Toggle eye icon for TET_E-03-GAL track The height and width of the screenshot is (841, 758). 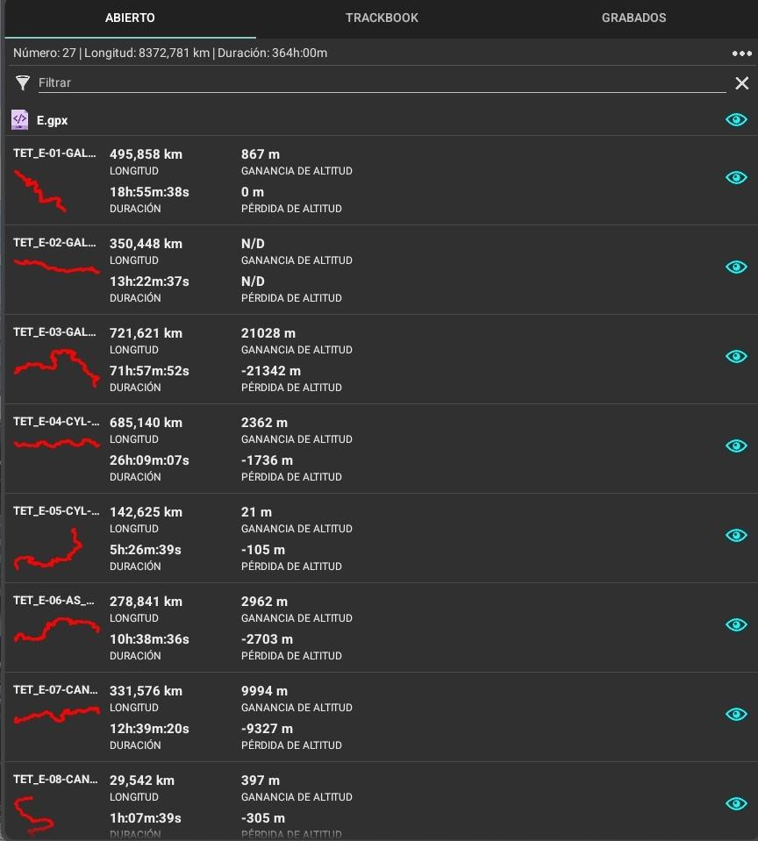pos(736,356)
